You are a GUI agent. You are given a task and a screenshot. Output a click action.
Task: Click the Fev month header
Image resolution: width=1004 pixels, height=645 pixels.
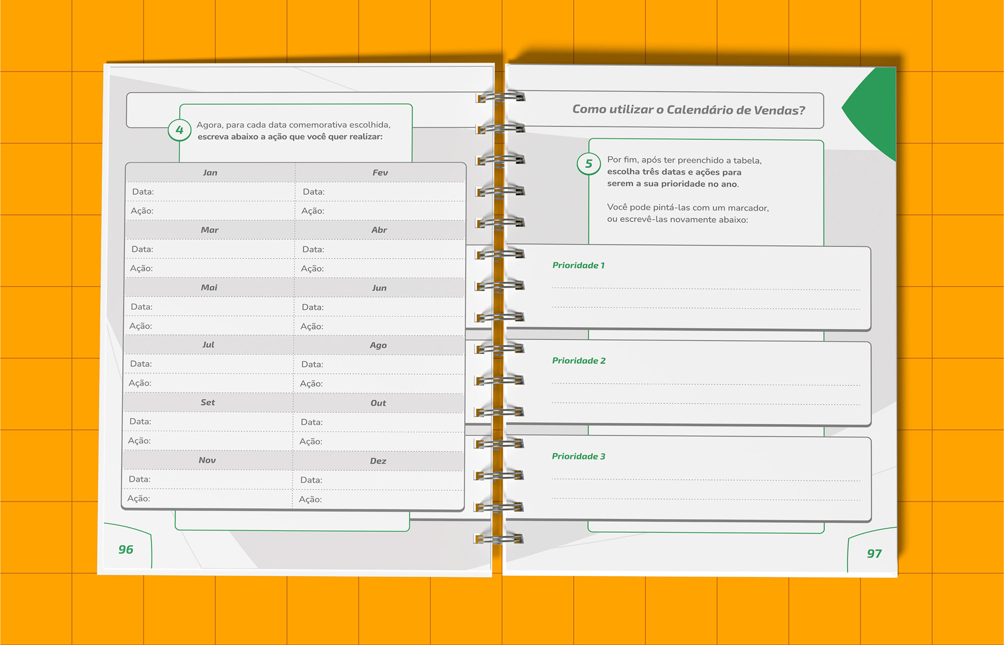pos(380,172)
